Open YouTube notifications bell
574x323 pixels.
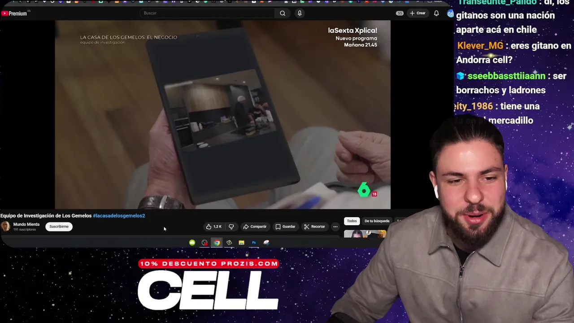pyautogui.click(x=436, y=13)
